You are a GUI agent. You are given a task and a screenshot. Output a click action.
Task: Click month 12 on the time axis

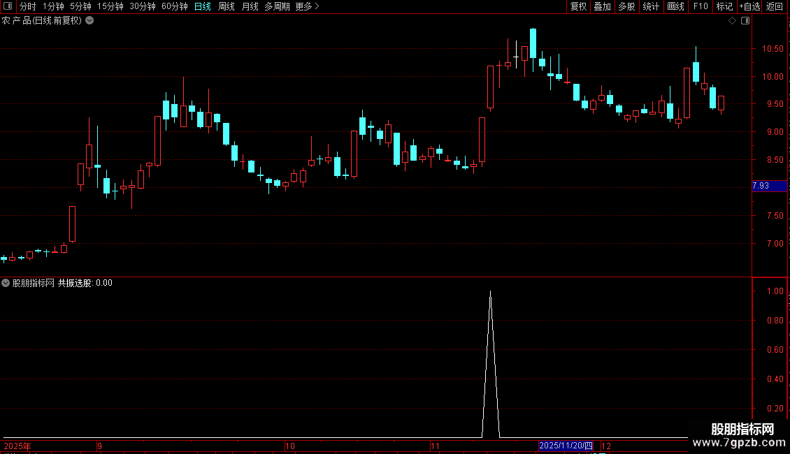(606, 446)
